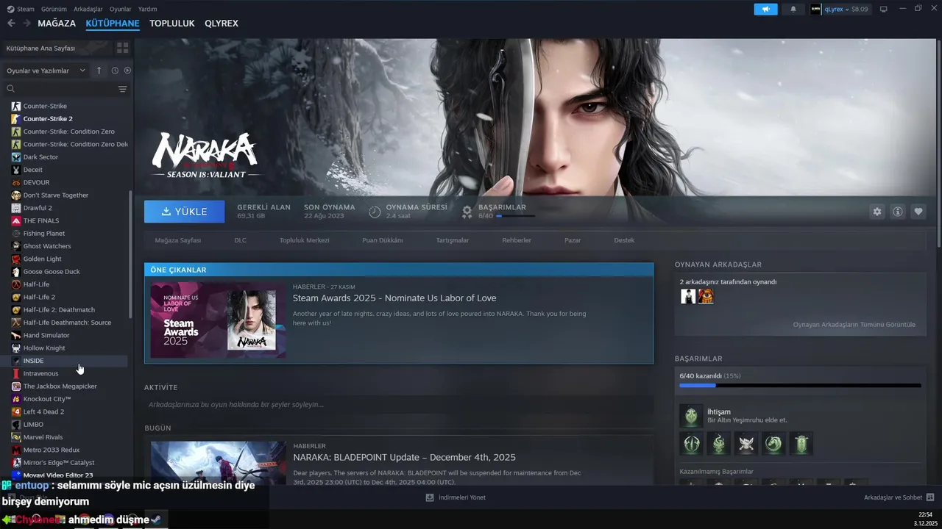View Oynayan Arkadaşların Tümünü Görüntüle

854,324
